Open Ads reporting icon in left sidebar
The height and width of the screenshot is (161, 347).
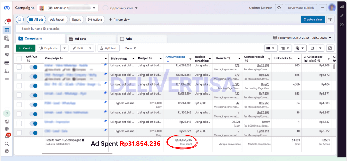[x=7, y=38]
